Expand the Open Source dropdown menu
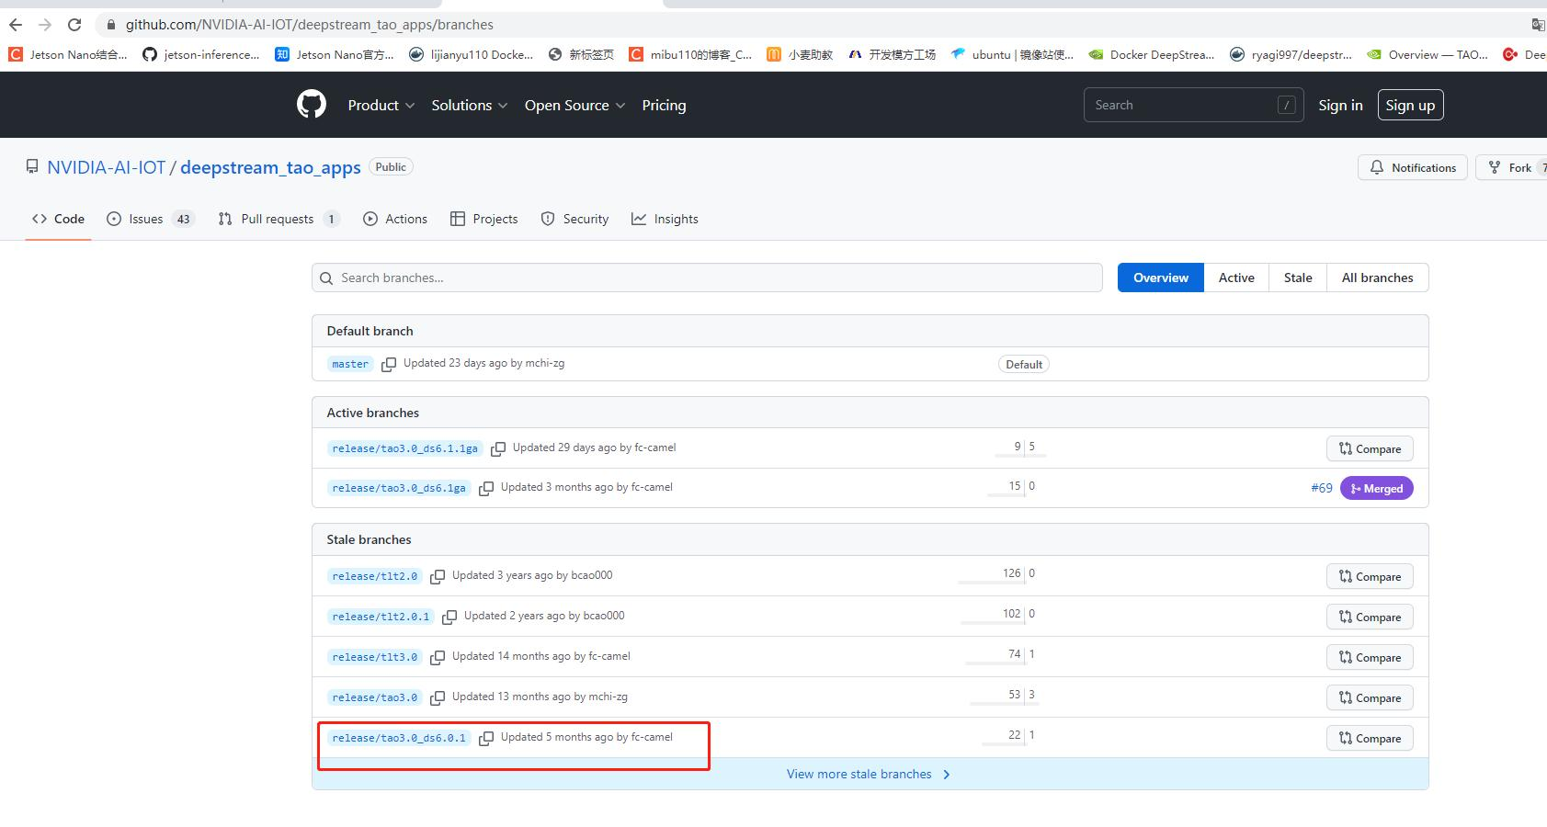Viewport: 1547px width, 827px height. click(x=574, y=106)
